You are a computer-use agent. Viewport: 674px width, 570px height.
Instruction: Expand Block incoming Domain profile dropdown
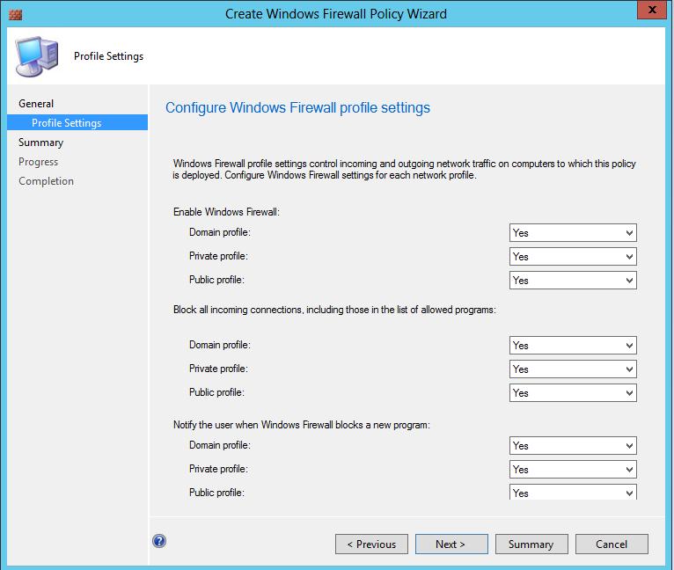[x=573, y=345]
